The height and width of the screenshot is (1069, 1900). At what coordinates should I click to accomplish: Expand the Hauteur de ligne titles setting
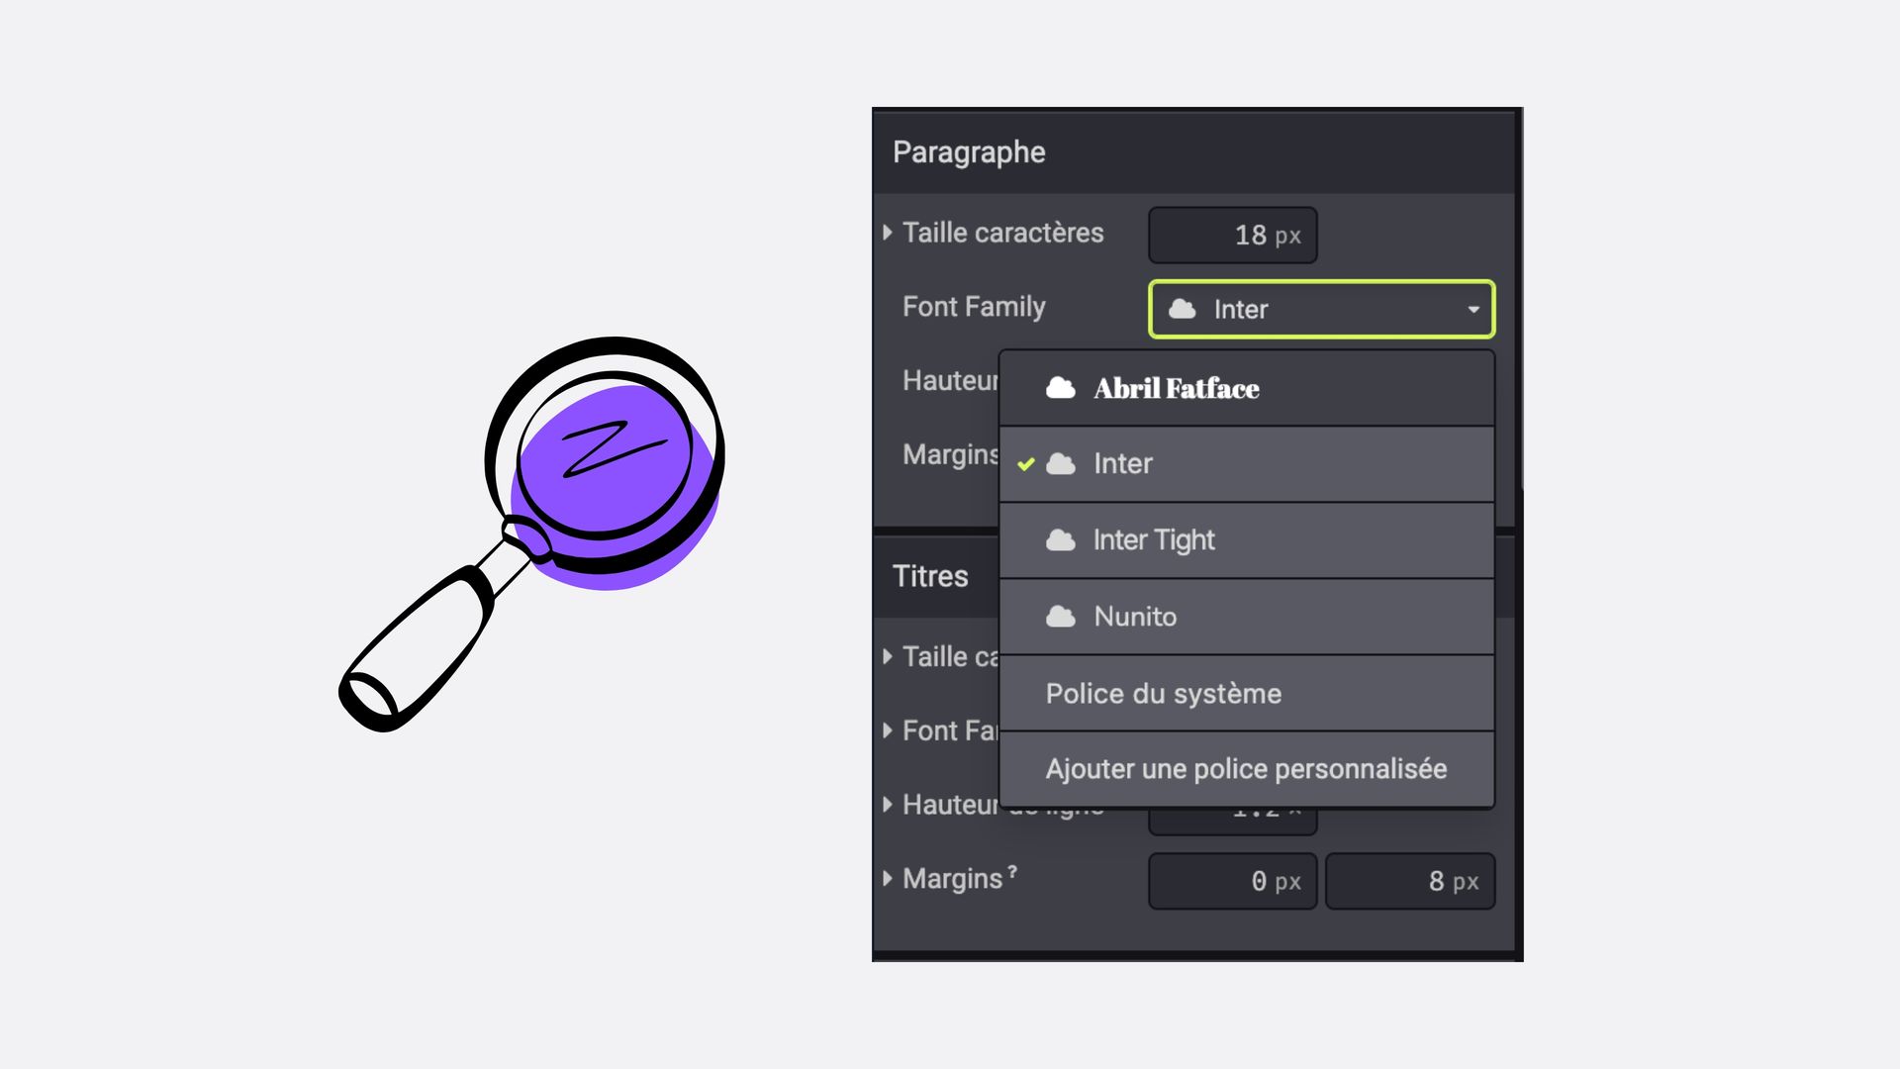coord(888,804)
